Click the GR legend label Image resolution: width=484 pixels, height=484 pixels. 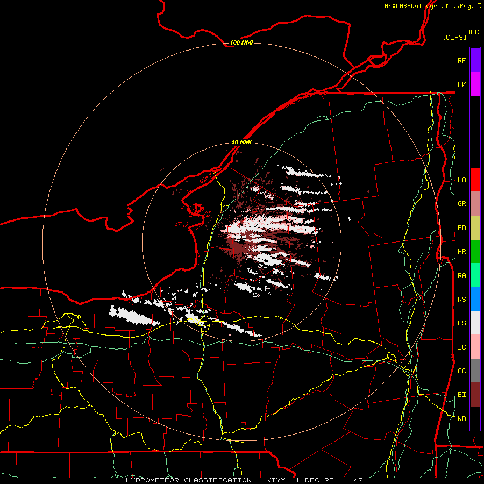pyautogui.click(x=461, y=204)
